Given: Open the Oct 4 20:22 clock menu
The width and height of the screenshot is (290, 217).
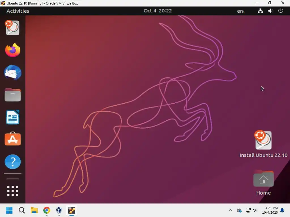Looking at the screenshot, I should (157, 11).
